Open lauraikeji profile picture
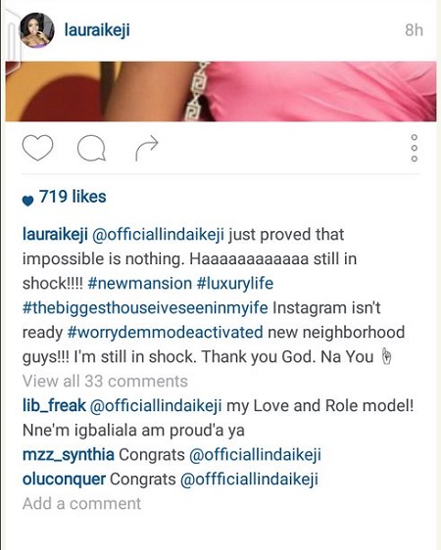The height and width of the screenshot is (550, 441). click(x=37, y=30)
